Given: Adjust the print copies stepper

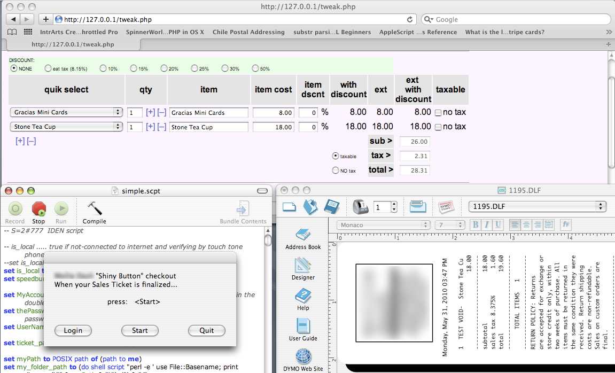Looking at the screenshot, I should coord(394,207).
